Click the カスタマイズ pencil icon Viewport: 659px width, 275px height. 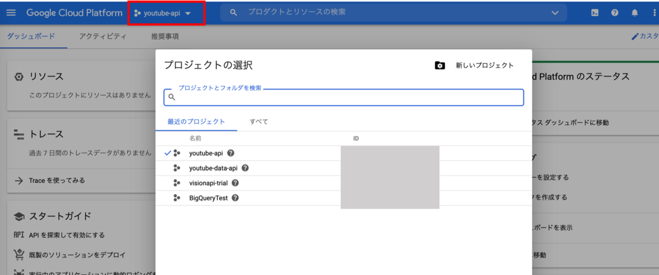[x=635, y=37]
